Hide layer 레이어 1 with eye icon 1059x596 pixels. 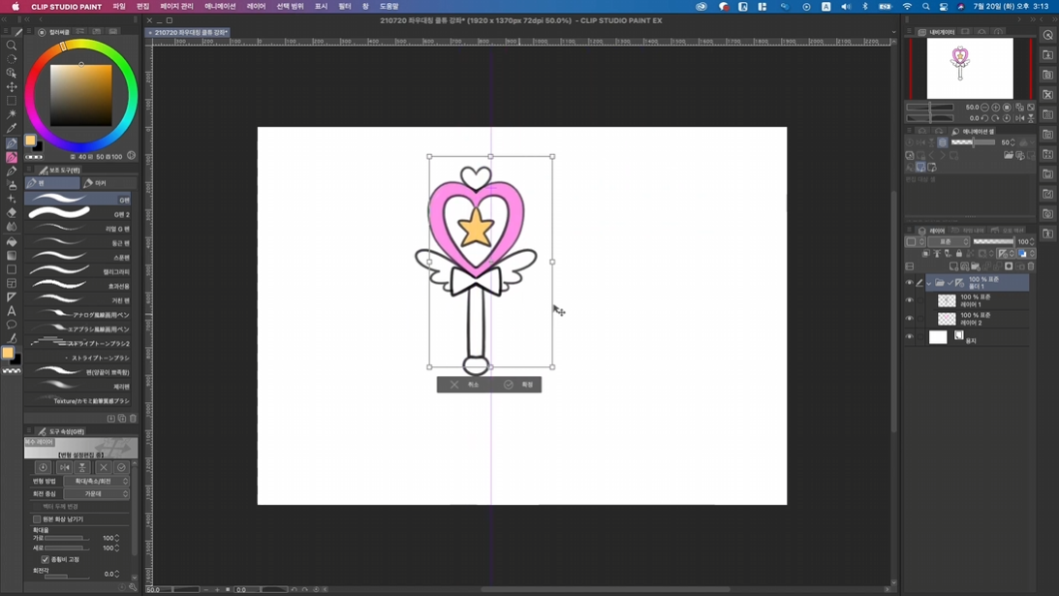pos(909,300)
